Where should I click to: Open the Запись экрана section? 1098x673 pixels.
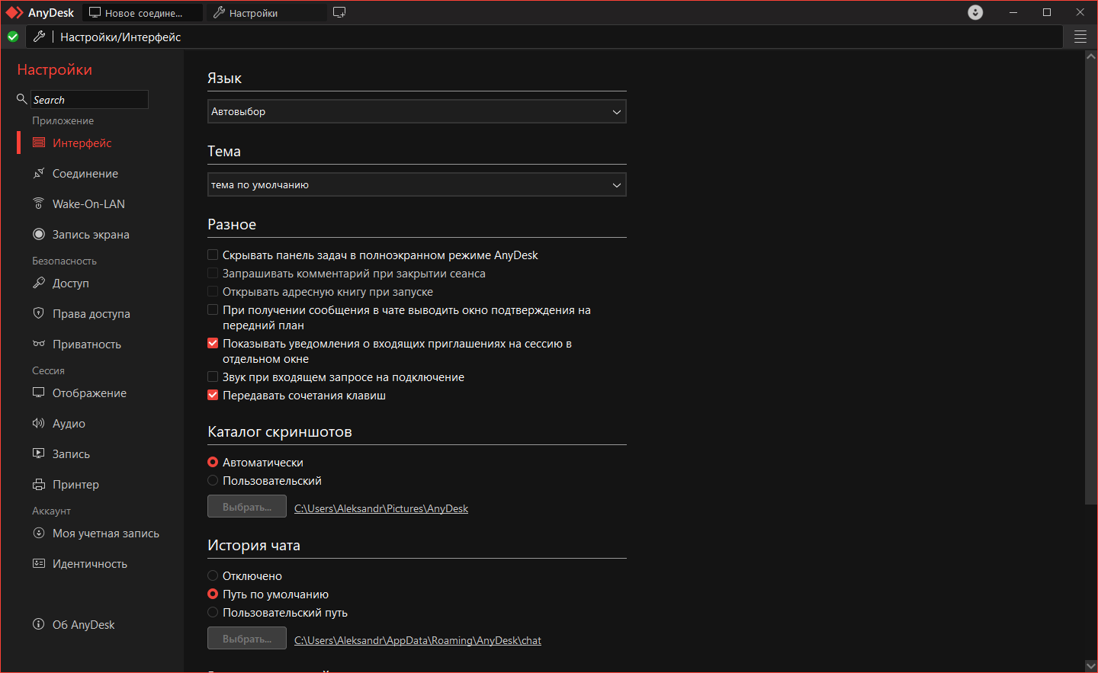90,235
